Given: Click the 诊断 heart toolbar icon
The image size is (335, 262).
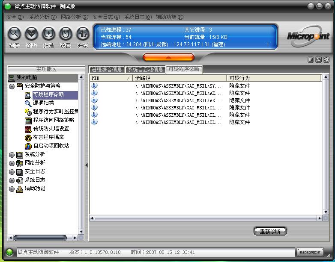Looking at the screenshot, I should (x=31, y=33).
